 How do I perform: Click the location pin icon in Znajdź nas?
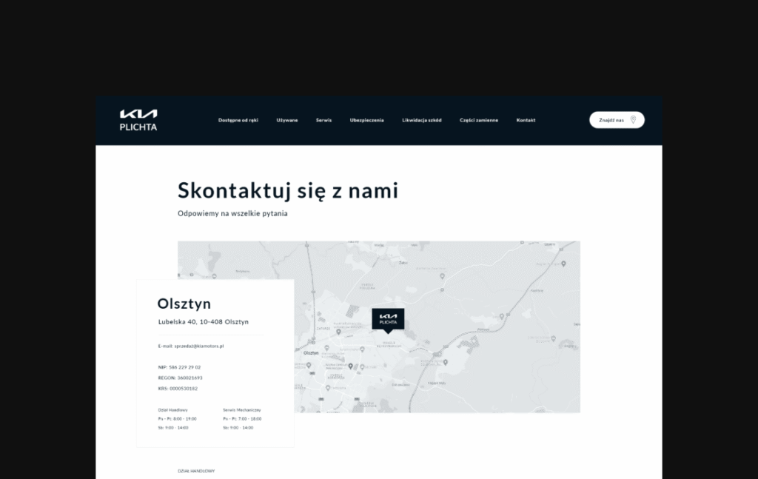[x=633, y=120]
